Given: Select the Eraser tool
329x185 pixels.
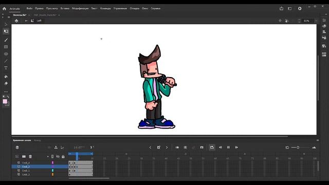Looking at the screenshot, I should (6, 83).
